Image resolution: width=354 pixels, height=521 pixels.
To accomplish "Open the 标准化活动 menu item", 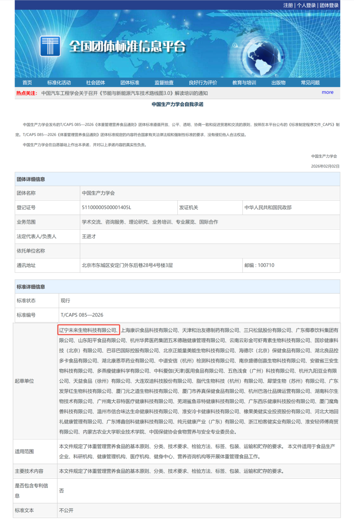I will pyautogui.click(x=59, y=83).
